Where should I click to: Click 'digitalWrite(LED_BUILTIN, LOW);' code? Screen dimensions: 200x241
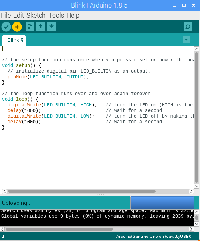pos(51,116)
